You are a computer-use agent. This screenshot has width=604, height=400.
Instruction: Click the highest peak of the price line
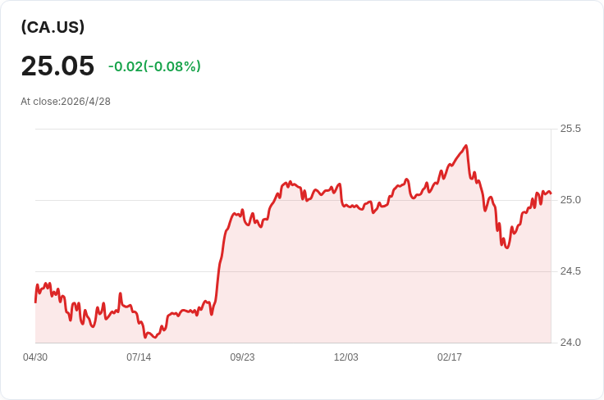tap(466, 145)
